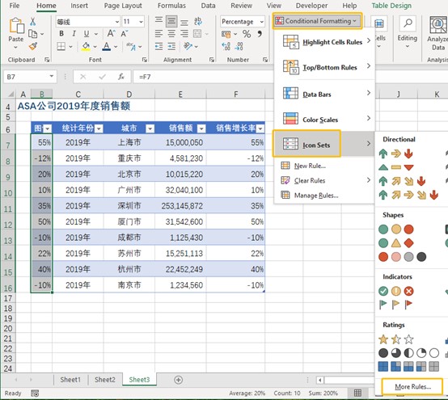Click the Borders icon
This screenshot has width=448, height=400.
pos(61,46)
